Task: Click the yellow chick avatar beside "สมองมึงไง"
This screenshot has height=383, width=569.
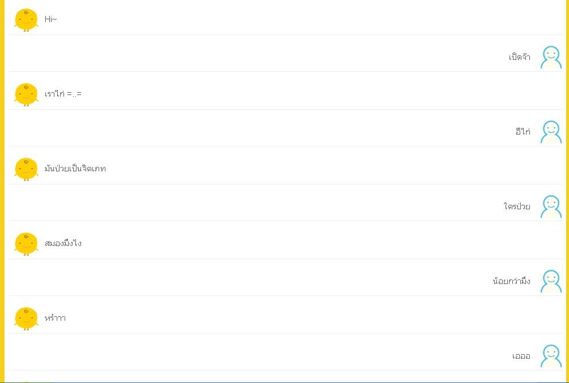Action: 26,244
